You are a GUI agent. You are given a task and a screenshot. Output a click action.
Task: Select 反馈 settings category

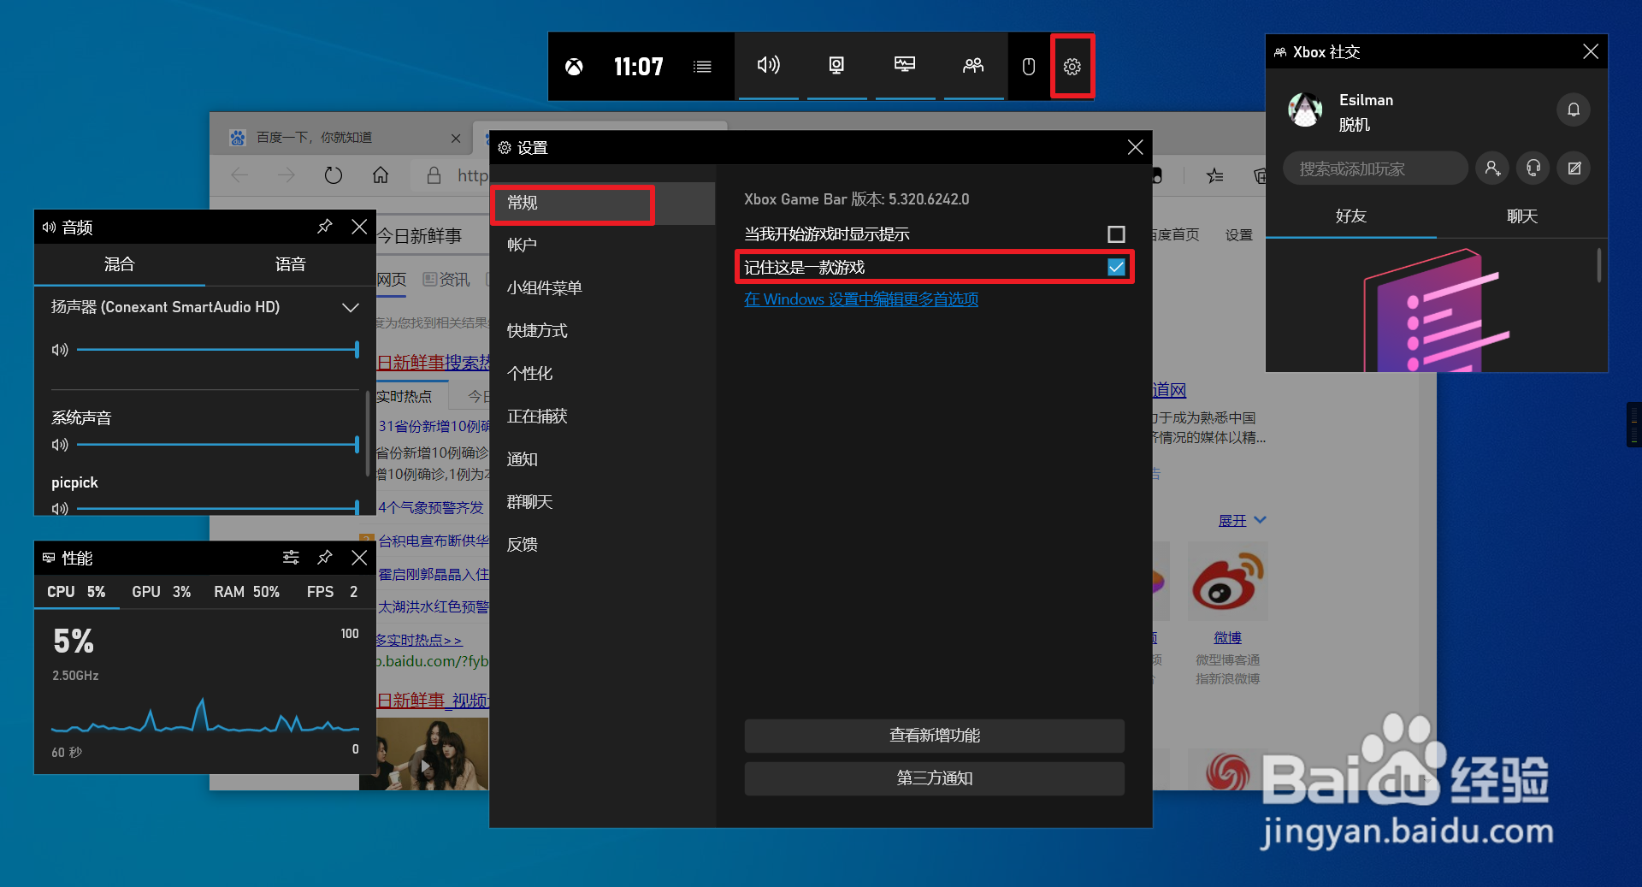[x=603, y=544]
